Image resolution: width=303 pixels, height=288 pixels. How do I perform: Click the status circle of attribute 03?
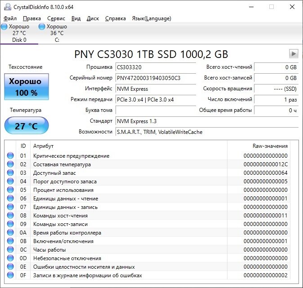[x=10, y=173]
